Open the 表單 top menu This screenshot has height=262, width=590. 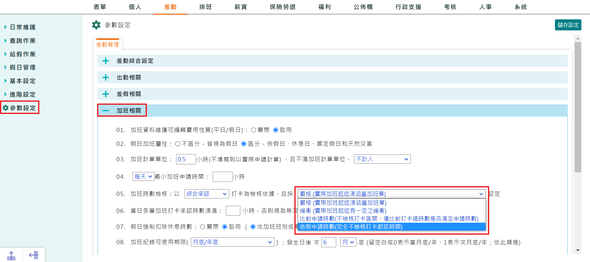click(100, 7)
